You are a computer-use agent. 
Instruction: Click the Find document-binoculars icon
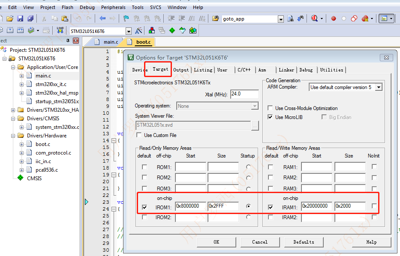point(290,18)
